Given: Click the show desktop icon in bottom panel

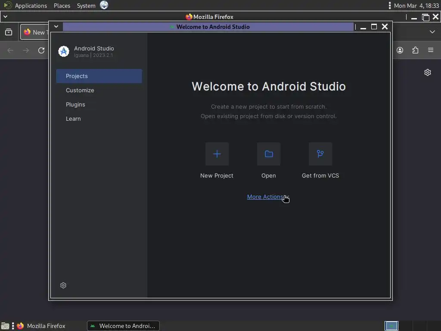Looking at the screenshot, I should (x=5, y=326).
